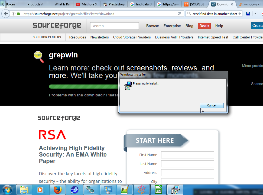The width and height of the screenshot is (263, 195).
Task: Open the Windows Start orb
Action: [7, 190]
